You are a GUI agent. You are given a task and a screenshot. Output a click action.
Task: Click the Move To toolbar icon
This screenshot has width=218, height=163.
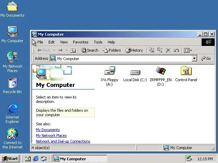tap(152, 50)
